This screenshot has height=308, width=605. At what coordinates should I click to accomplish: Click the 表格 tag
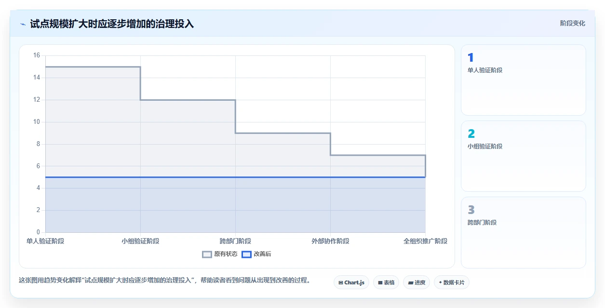pyautogui.click(x=386, y=282)
